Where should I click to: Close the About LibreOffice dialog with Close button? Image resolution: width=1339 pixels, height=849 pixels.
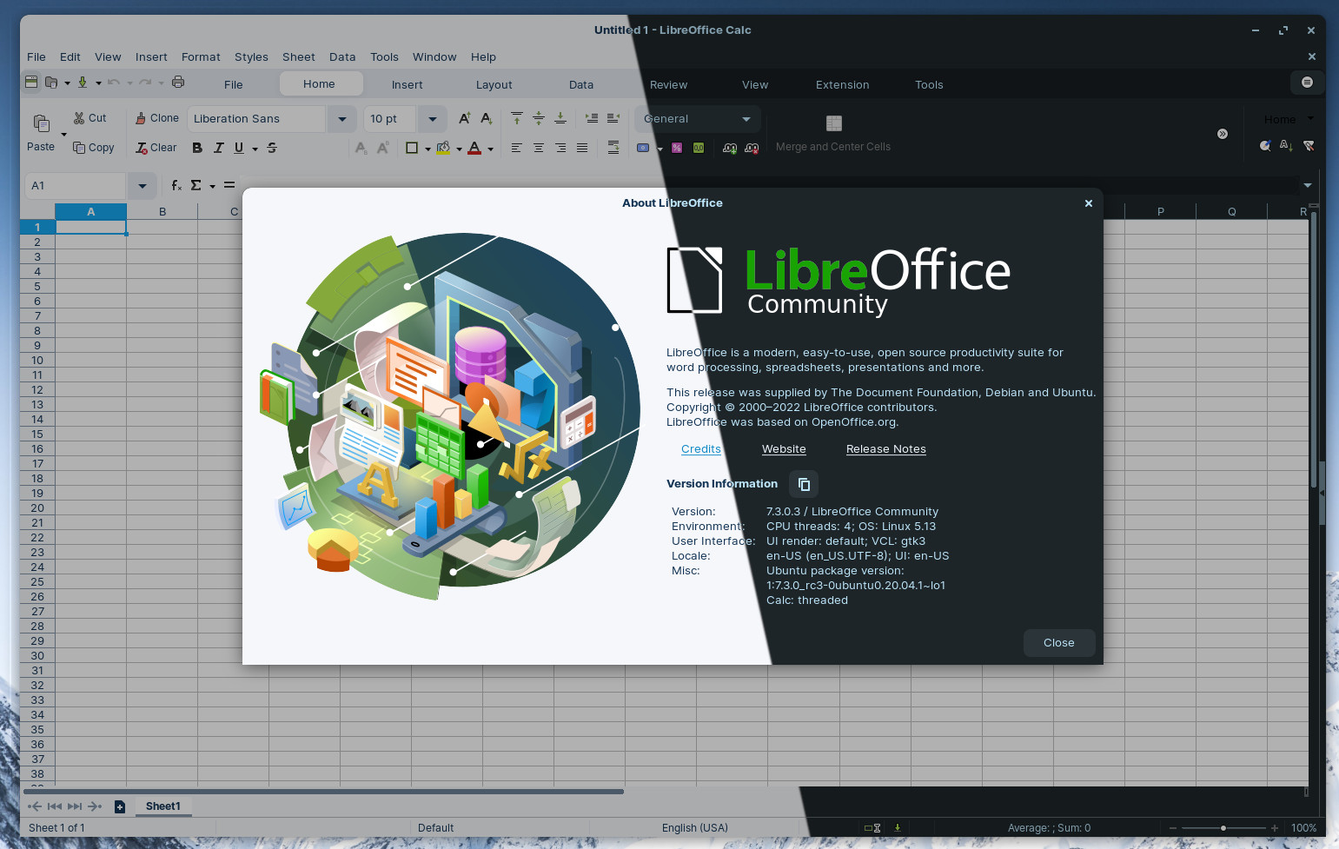pos(1058,643)
